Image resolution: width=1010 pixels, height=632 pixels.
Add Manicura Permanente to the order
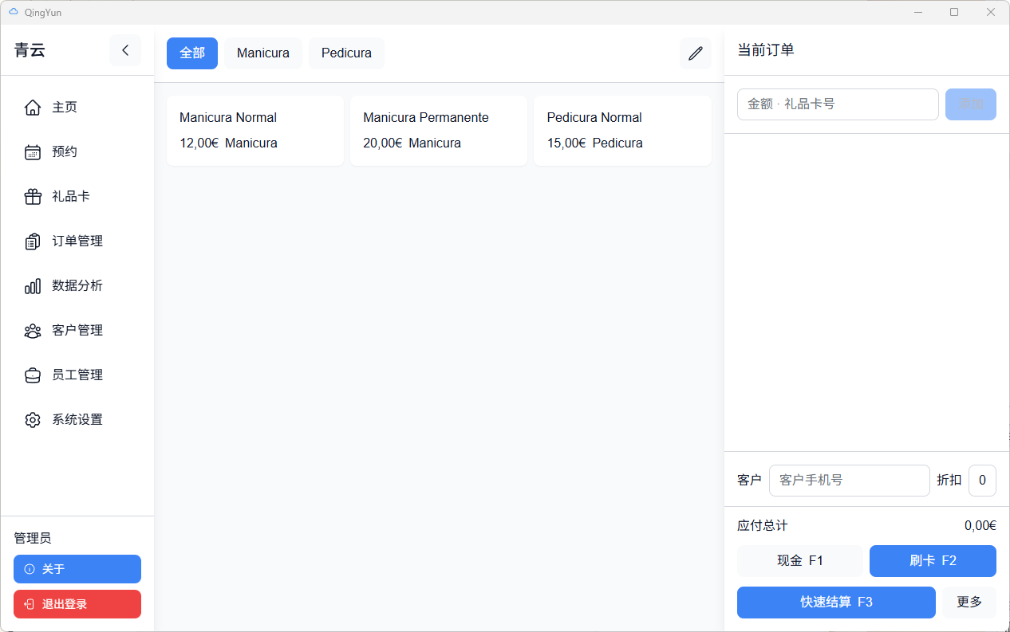(439, 131)
